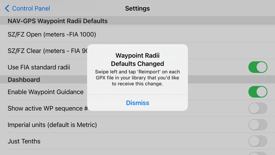Click the Just Tenths label

tap(24, 141)
